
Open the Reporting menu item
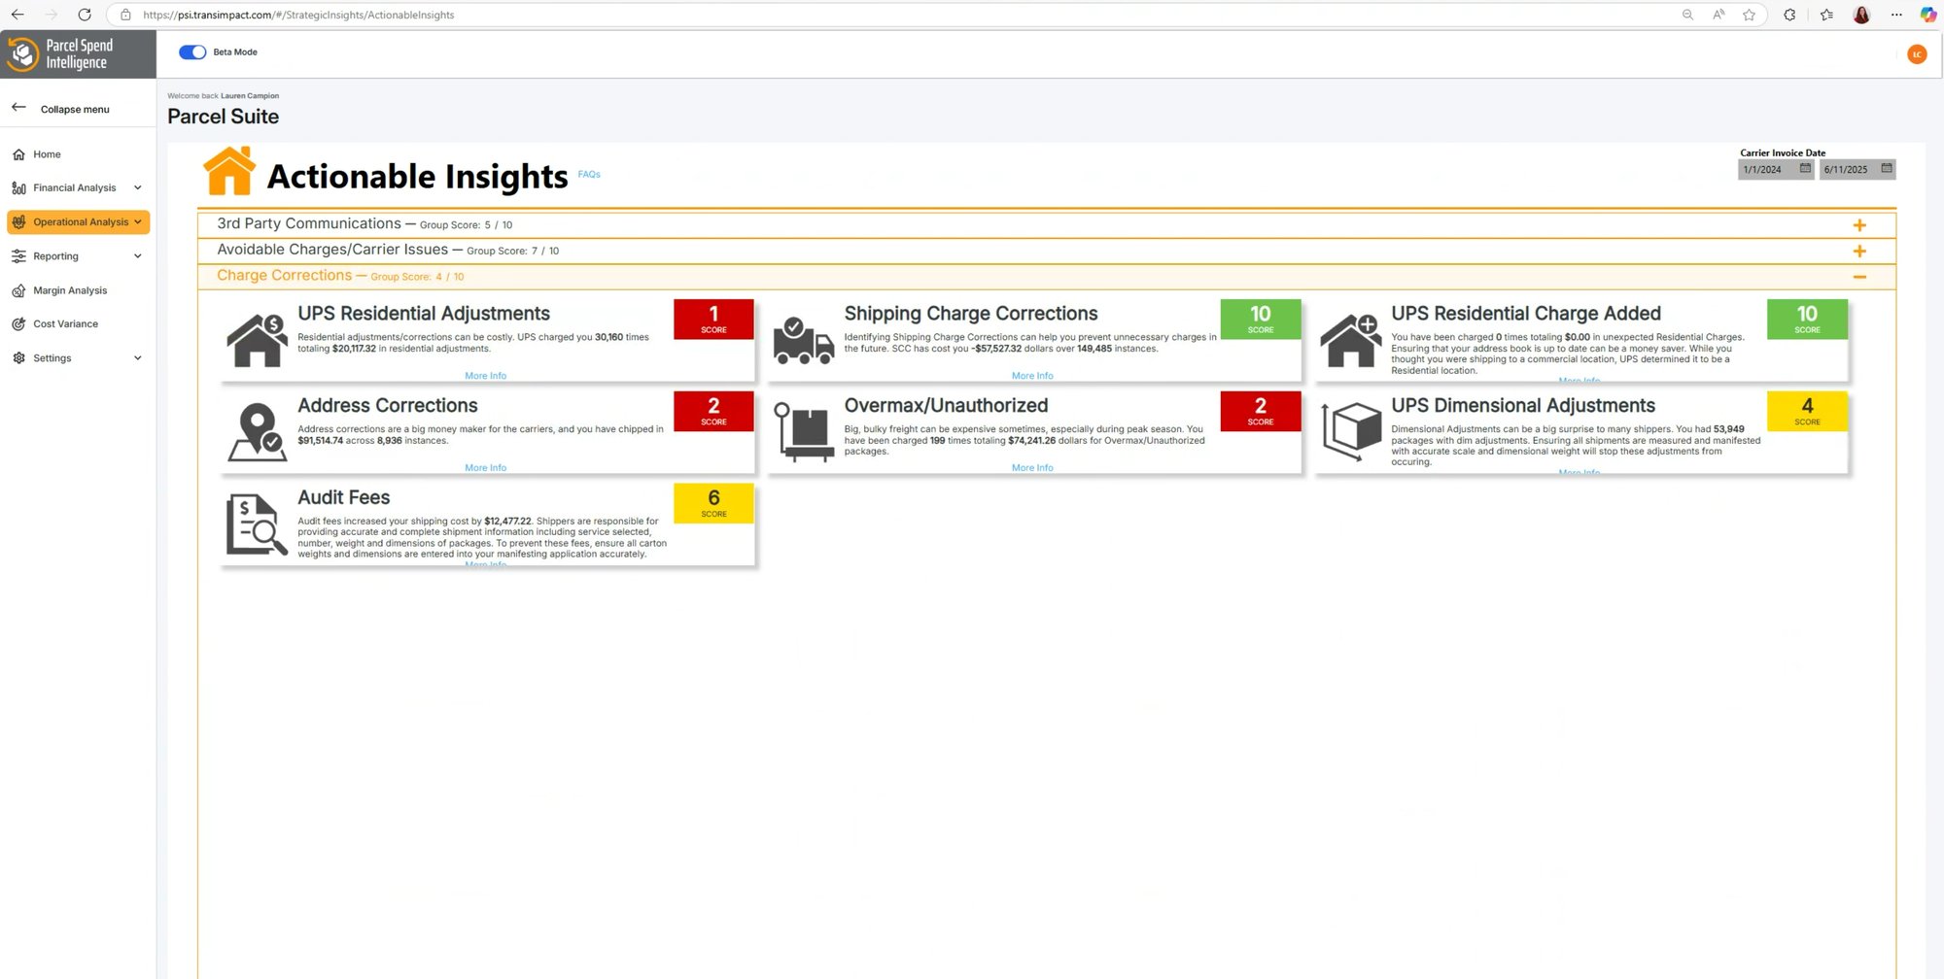[78, 256]
